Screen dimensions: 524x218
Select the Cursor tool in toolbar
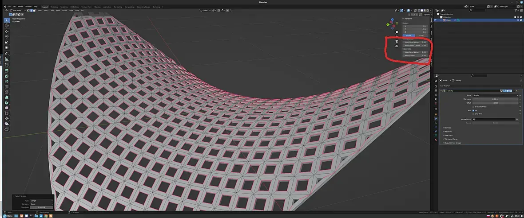(6, 26)
